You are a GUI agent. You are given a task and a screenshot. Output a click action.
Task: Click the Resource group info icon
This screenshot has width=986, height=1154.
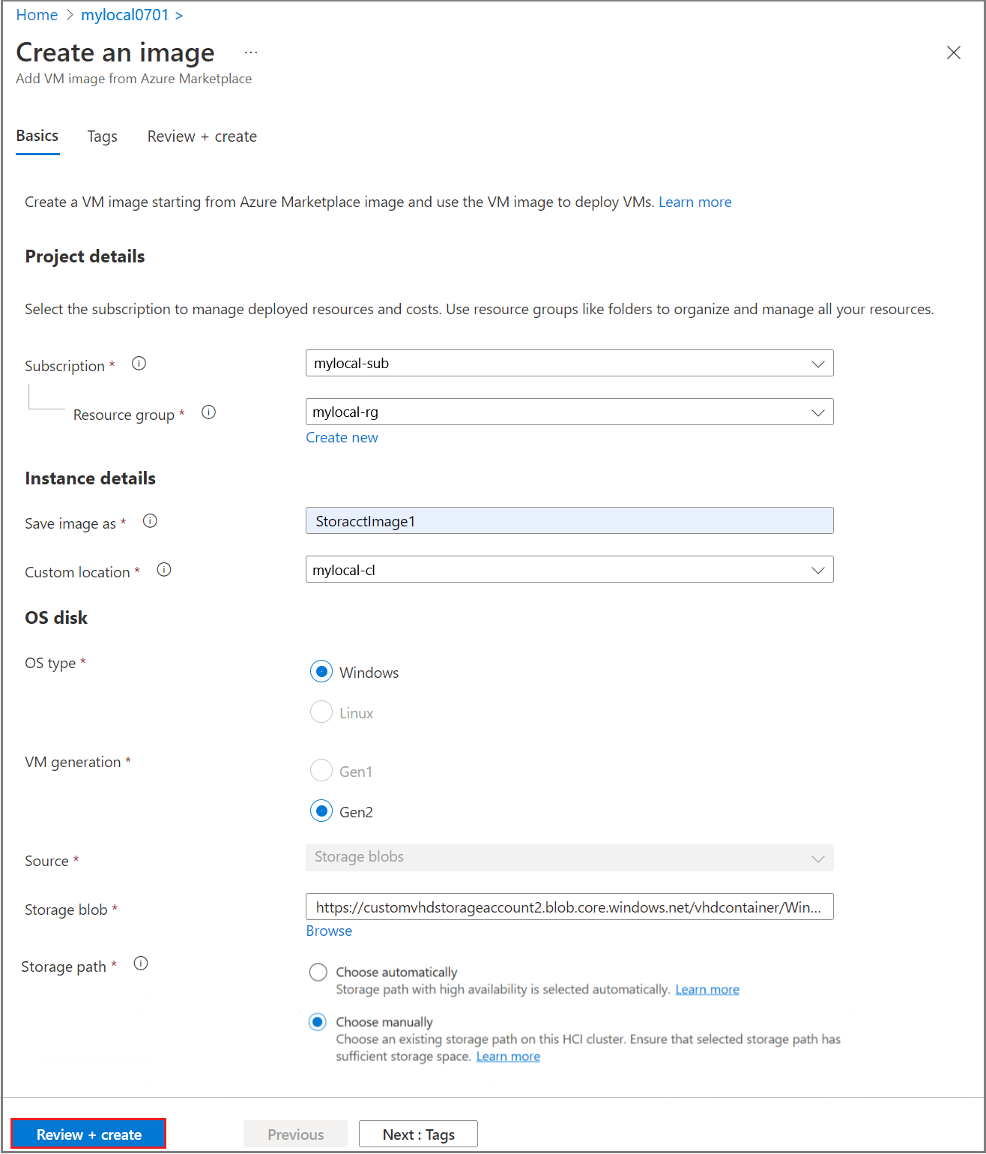click(208, 412)
